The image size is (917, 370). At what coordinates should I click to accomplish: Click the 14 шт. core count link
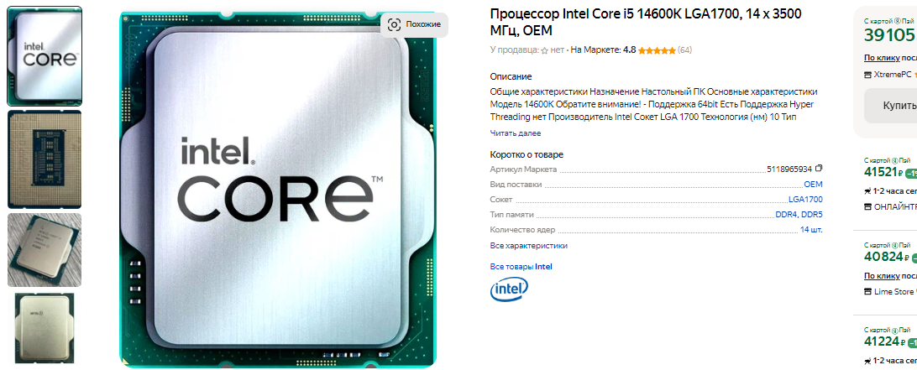811,230
